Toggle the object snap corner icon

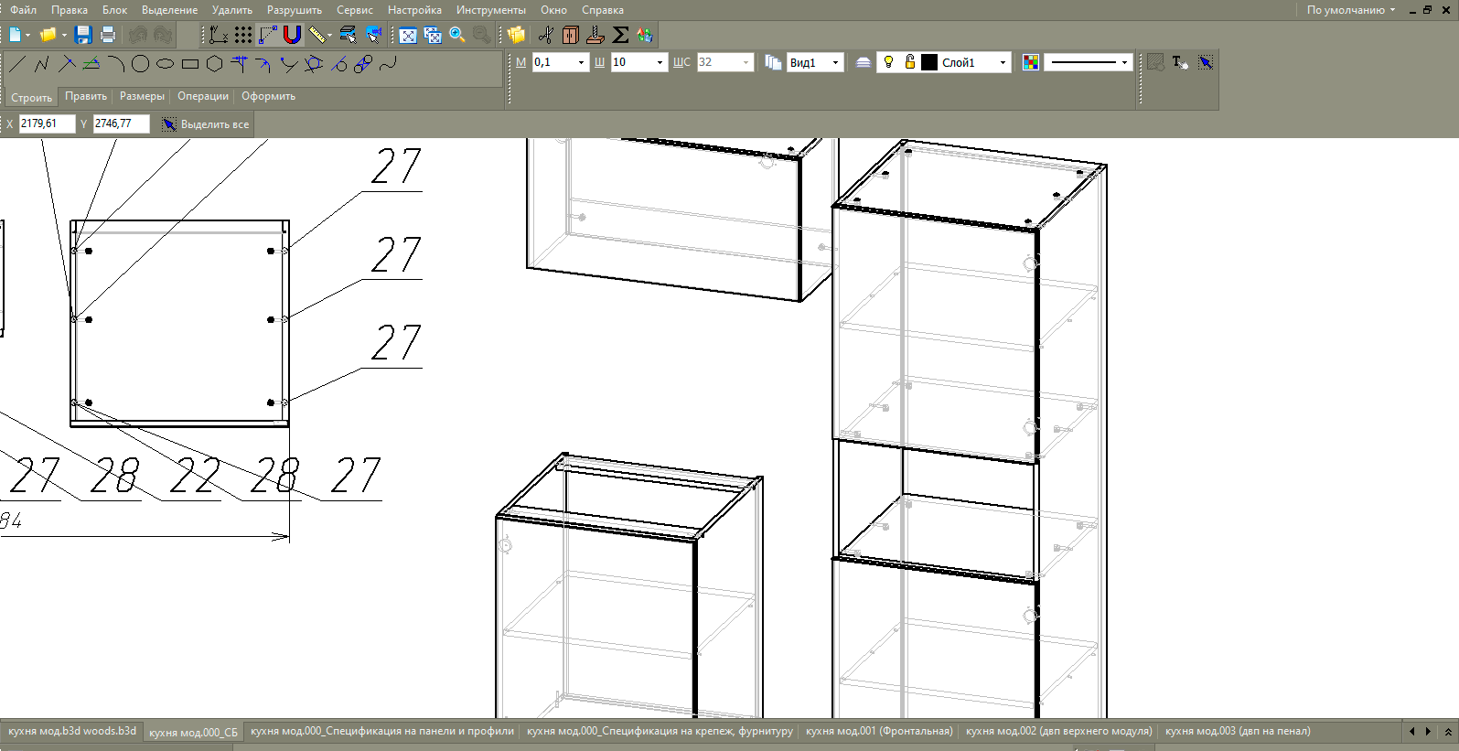click(x=267, y=35)
